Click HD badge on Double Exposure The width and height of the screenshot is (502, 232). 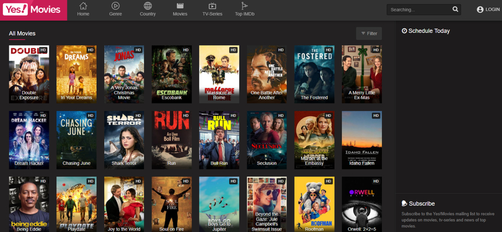tap(43, 50)
